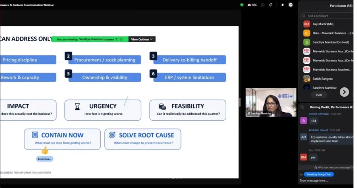Click the 'Erp systems usually takes alot' message
Screen dimensions: 357x188
click(331, 139)
